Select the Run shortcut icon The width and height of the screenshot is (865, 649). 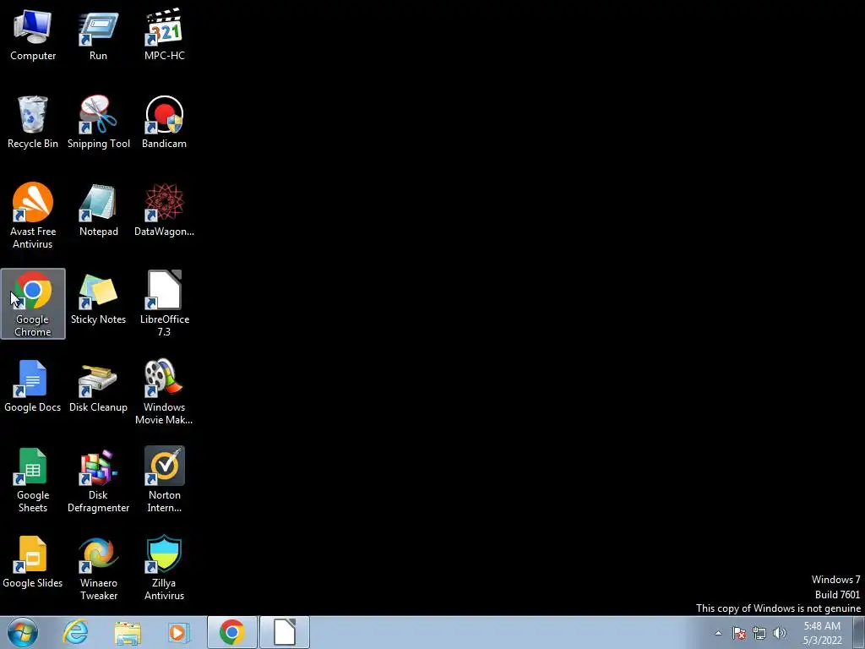[98, 34]
